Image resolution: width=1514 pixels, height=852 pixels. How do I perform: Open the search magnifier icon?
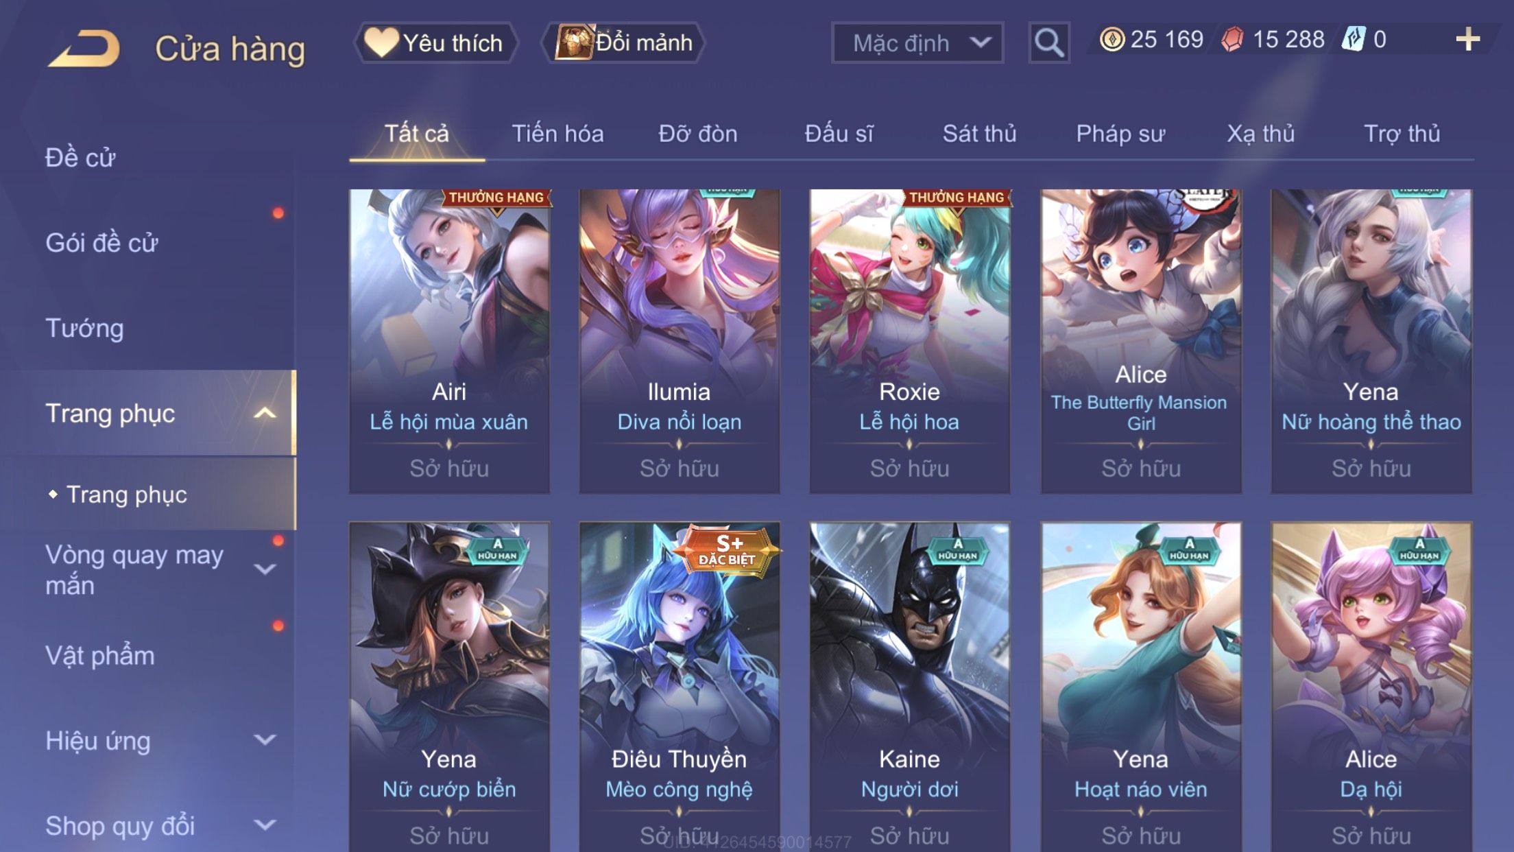[1048, 43]
